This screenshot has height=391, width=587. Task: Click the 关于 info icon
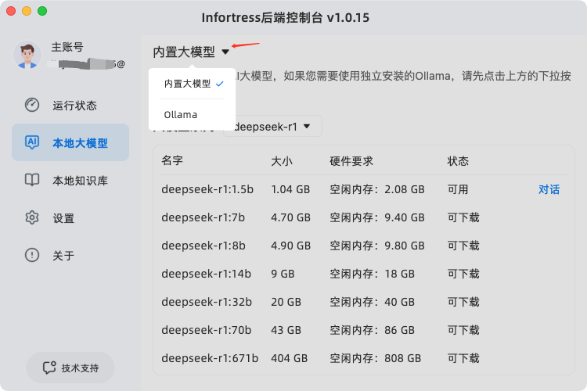(x=32, y=255)
